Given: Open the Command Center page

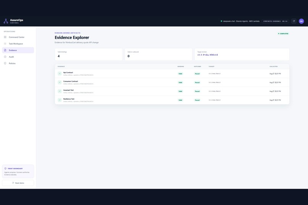Looking at the screenshot, I should (x=18, y=37).
